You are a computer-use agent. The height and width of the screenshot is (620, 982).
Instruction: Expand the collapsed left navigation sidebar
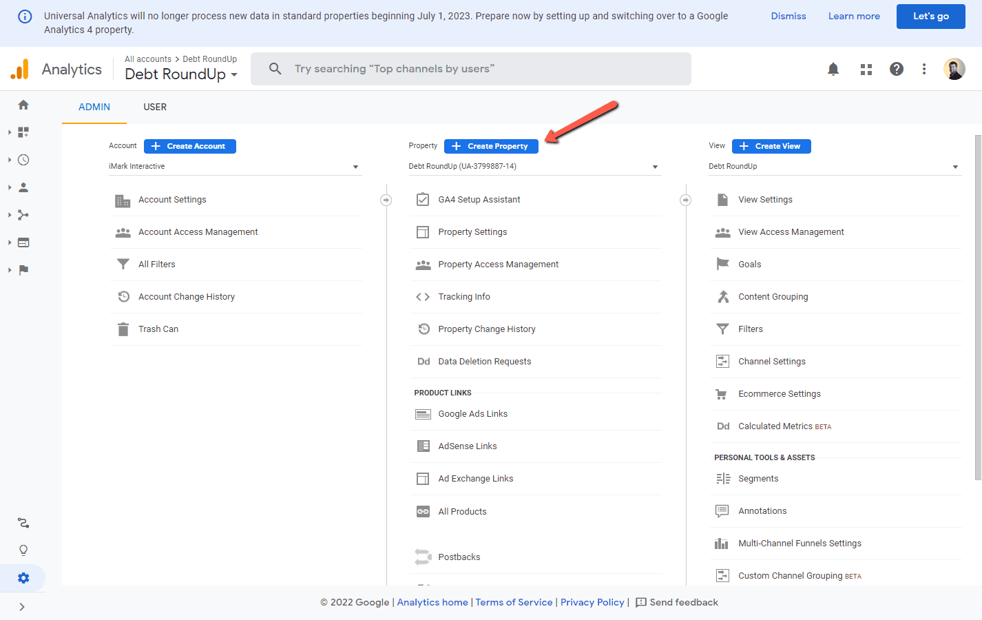tap(23, 606)
